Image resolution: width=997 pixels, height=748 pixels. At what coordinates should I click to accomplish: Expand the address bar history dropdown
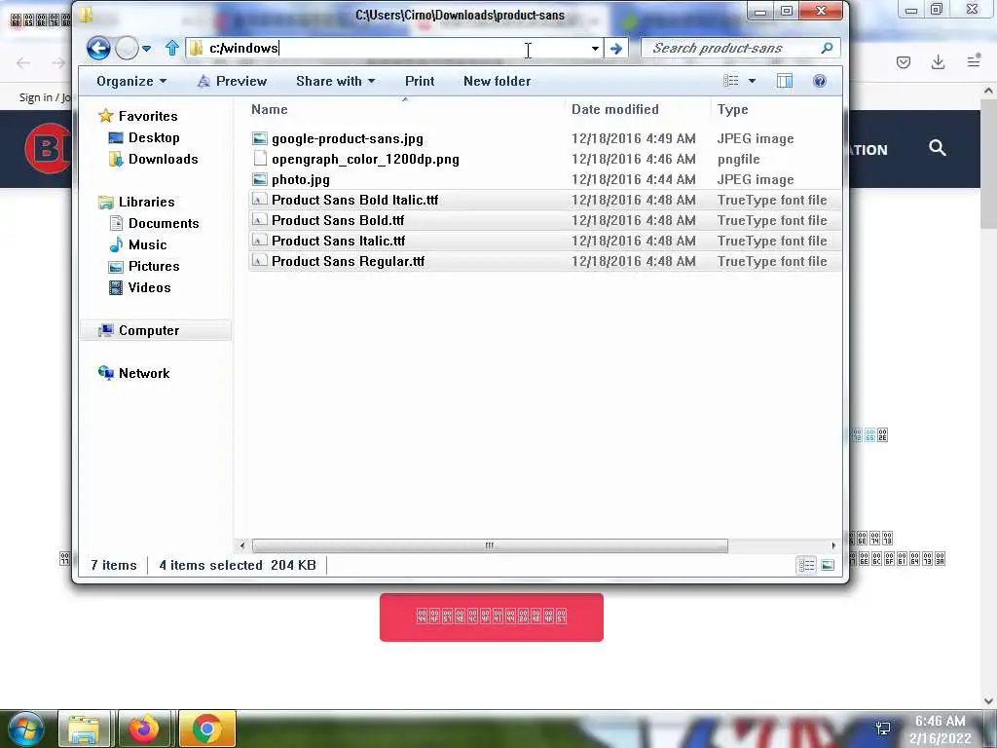coord(595,49)
